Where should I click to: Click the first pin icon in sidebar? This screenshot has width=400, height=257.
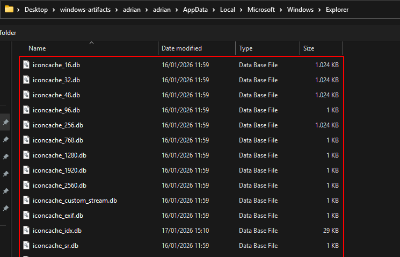coord(5,123)
